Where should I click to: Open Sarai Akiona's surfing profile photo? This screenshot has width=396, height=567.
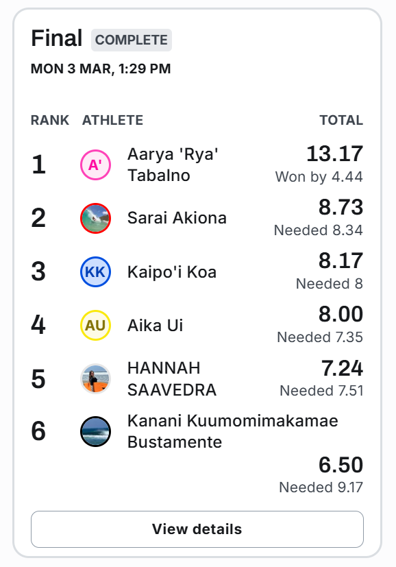pyautogui.click(x=95, y=219)
